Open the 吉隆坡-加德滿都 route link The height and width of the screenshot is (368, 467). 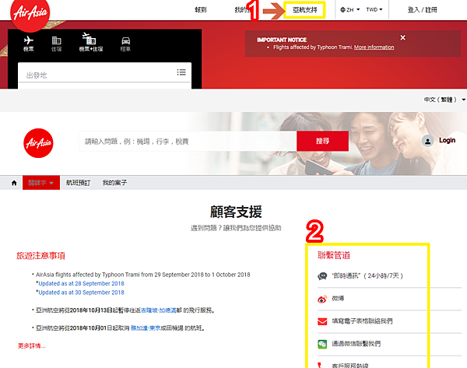pyautogui.click(x=158, y=310)
